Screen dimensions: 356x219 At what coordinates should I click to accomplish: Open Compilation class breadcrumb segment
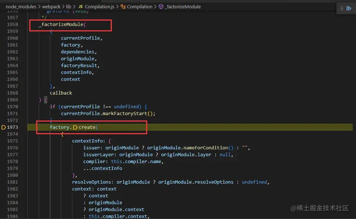click(140, 6)
